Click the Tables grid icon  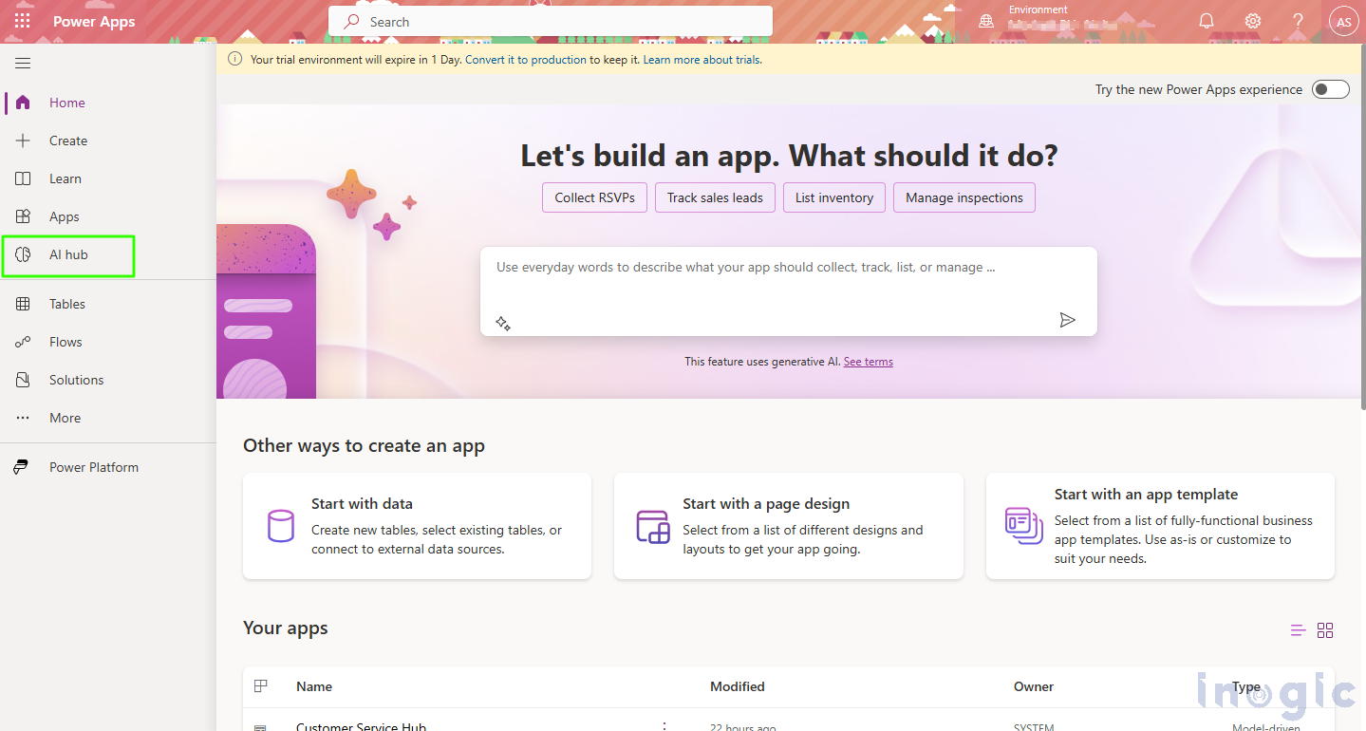(23, 304)
